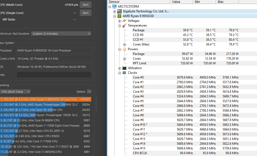
Task: Collapse the AMD Ryzen 9 9950X3D node
Action: [115, 16]
